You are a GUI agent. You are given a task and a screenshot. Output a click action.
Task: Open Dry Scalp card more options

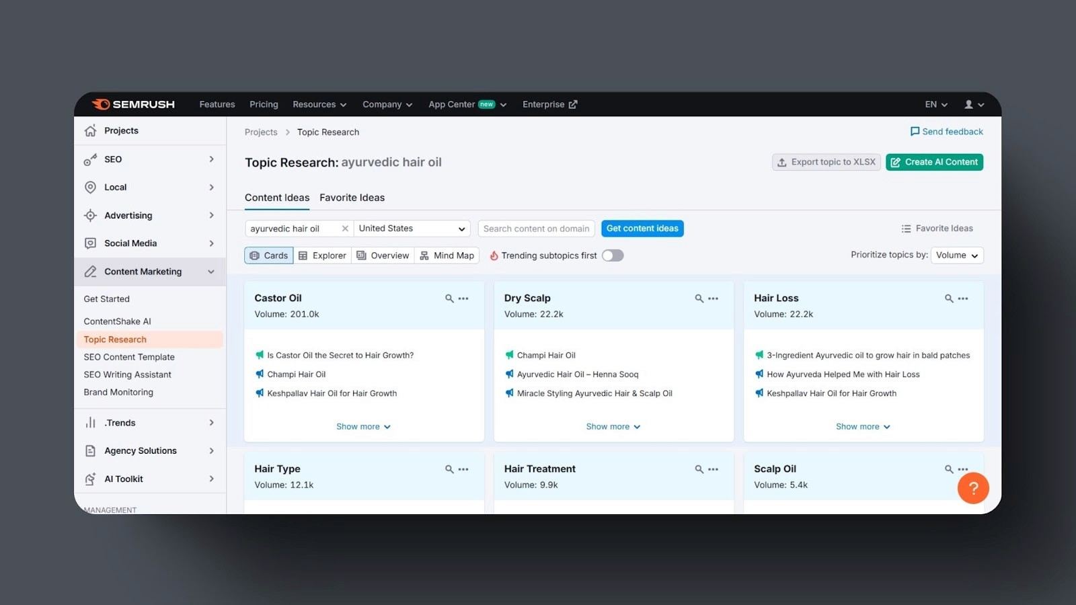tap(714, 298)
